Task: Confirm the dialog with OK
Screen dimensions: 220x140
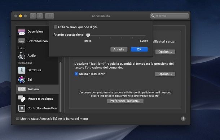Action: tap(139, 49)
